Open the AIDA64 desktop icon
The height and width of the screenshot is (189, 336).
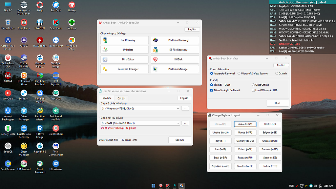8,77
